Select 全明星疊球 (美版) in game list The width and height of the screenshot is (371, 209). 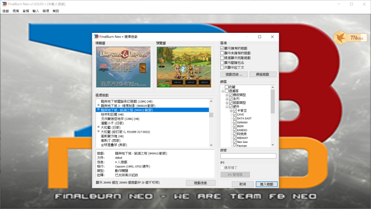pos(114,145)
